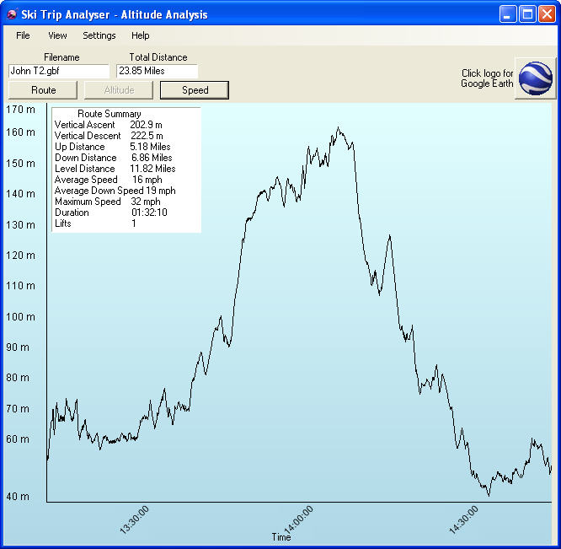Click the 14:30:00 time axis label

[462, 519]
